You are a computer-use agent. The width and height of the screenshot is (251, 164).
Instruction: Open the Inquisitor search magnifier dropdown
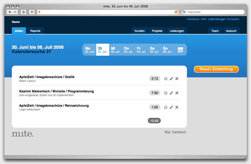pyautogui.click(x=184, y=12)
